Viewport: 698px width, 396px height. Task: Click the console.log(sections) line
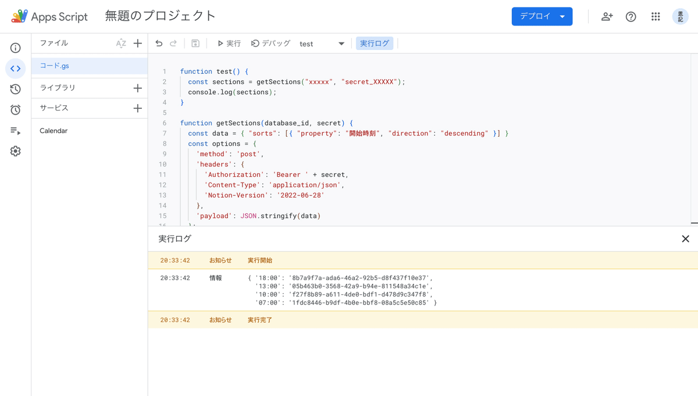[x=232, y=92]
